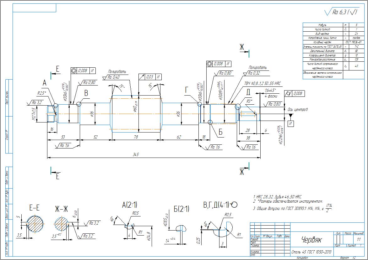Click the general roughness symbol Ra 6,3
Viewport: 368px width, 260px height.
point(342,12)
